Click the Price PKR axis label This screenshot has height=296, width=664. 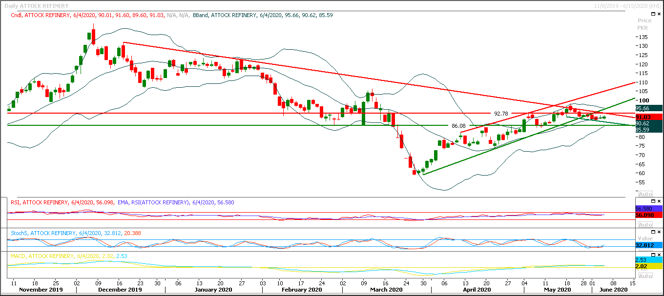[x=644, y=24]
